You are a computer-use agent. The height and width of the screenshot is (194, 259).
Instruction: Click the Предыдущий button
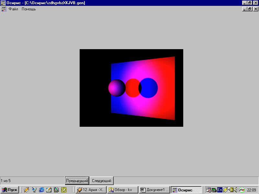coord(77,181)
